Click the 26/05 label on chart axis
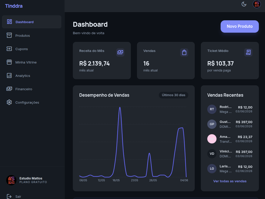The width and height of the screenshot is (265, 199). (153, 180)
